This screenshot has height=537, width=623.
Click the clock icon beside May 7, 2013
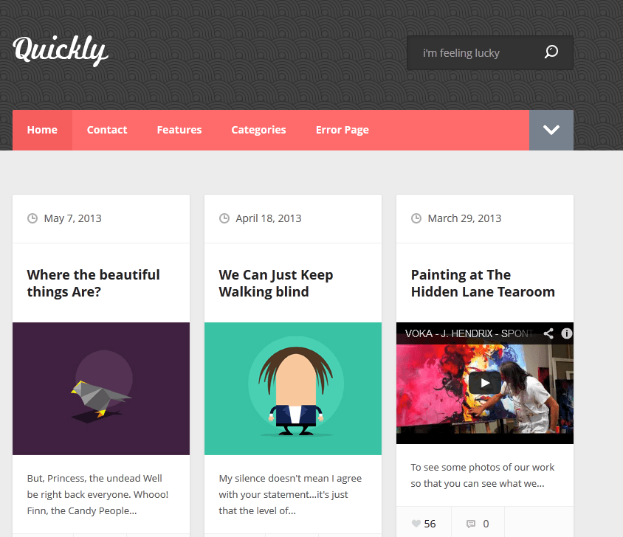point(32,218)
